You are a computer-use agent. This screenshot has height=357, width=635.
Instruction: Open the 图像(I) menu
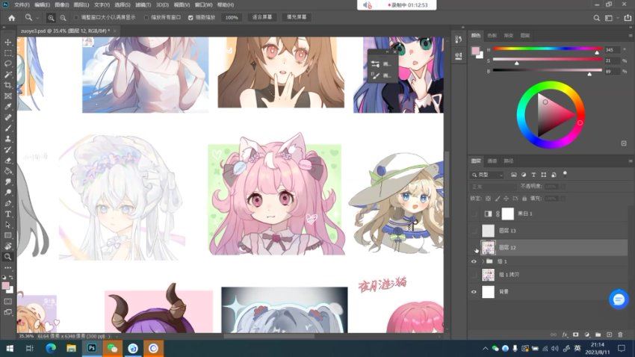tap(61, 5)
